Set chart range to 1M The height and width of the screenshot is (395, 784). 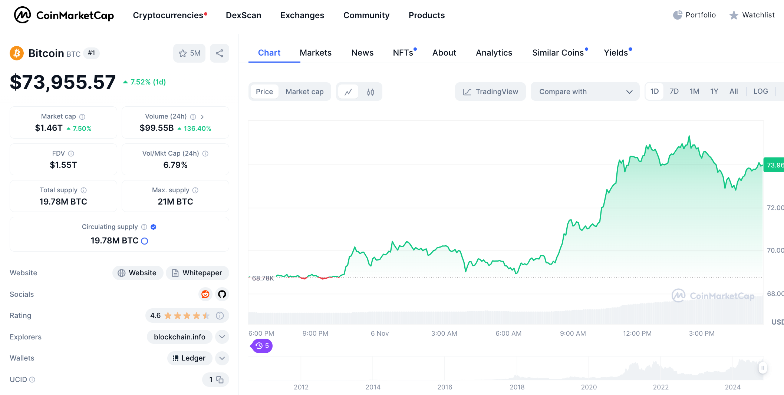tap(694, 91)
